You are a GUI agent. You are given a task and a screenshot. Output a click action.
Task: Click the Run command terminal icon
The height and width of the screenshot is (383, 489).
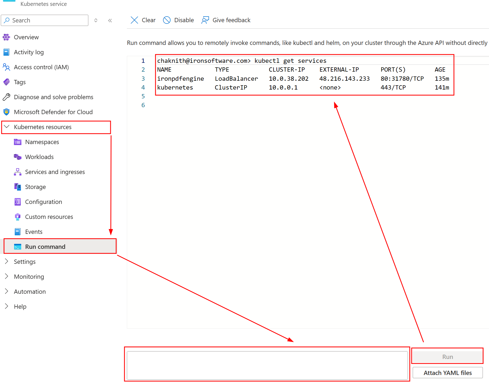click(x=18, y=247)
